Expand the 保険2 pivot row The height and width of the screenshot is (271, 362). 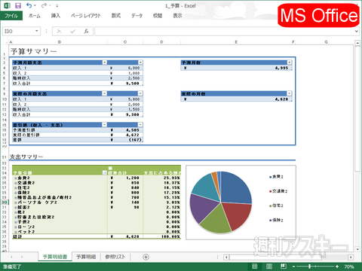coord(16,193)
